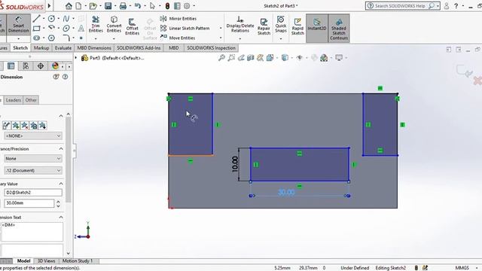Open the <NONE> style dropdown
Image resolution: width=482 pixels, height=271 pixels.
pyautogui.click(x=33, y=135)
